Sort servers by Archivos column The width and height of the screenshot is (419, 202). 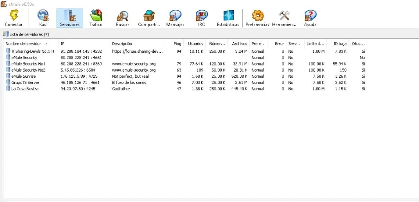point(239,44)
